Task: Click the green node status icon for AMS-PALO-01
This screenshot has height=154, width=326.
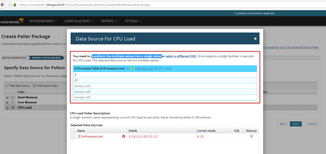Action: [133, 68]
